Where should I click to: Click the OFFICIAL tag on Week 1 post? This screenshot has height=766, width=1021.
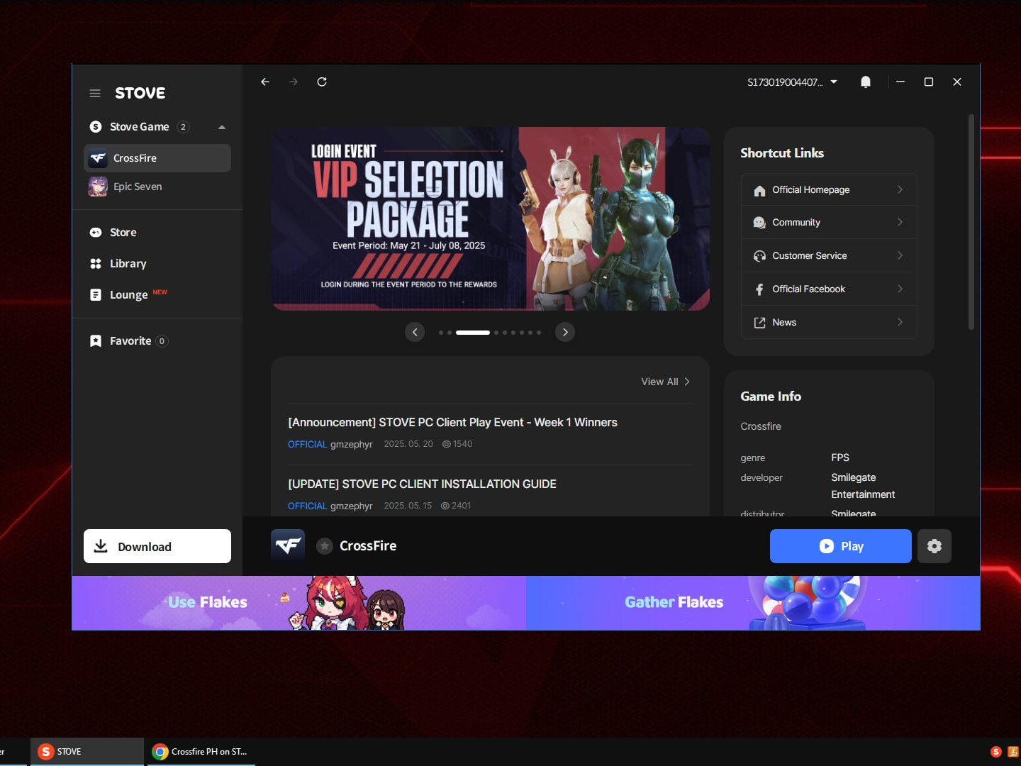coord(307,444)
